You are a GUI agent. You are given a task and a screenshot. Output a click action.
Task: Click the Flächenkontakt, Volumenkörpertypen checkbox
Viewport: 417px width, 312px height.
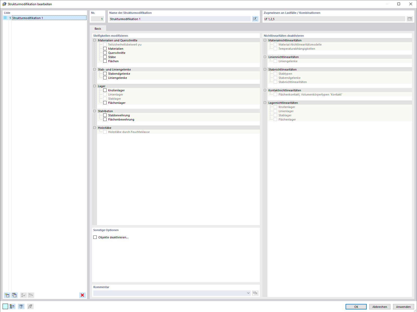pos(275,94)
